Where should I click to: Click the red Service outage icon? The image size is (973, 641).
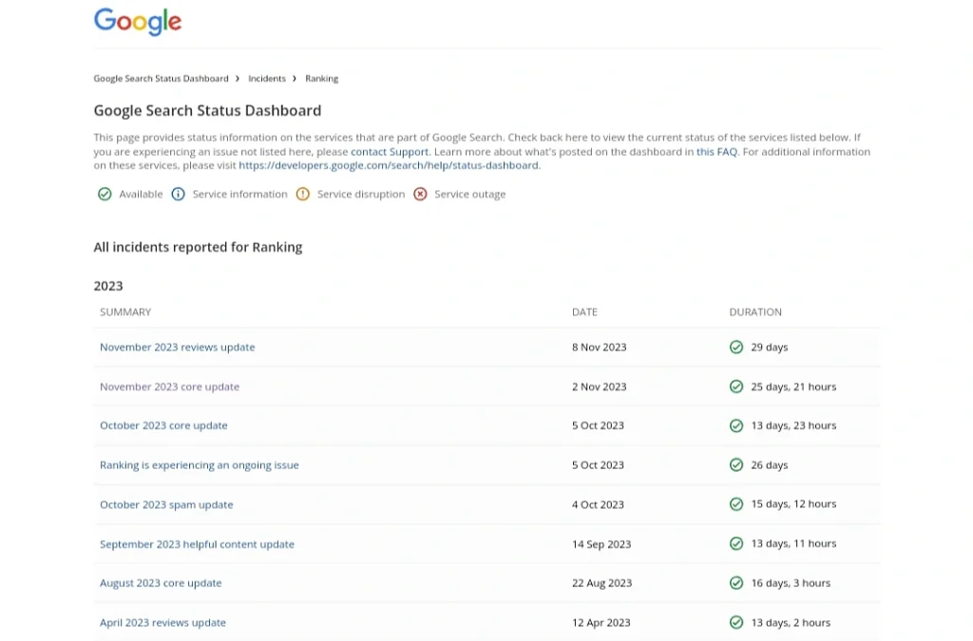coord(420,194)
